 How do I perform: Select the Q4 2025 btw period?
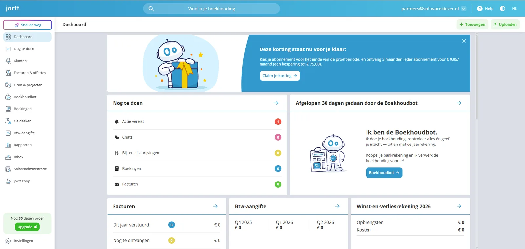pyautogui.click(x=243, y=225)
